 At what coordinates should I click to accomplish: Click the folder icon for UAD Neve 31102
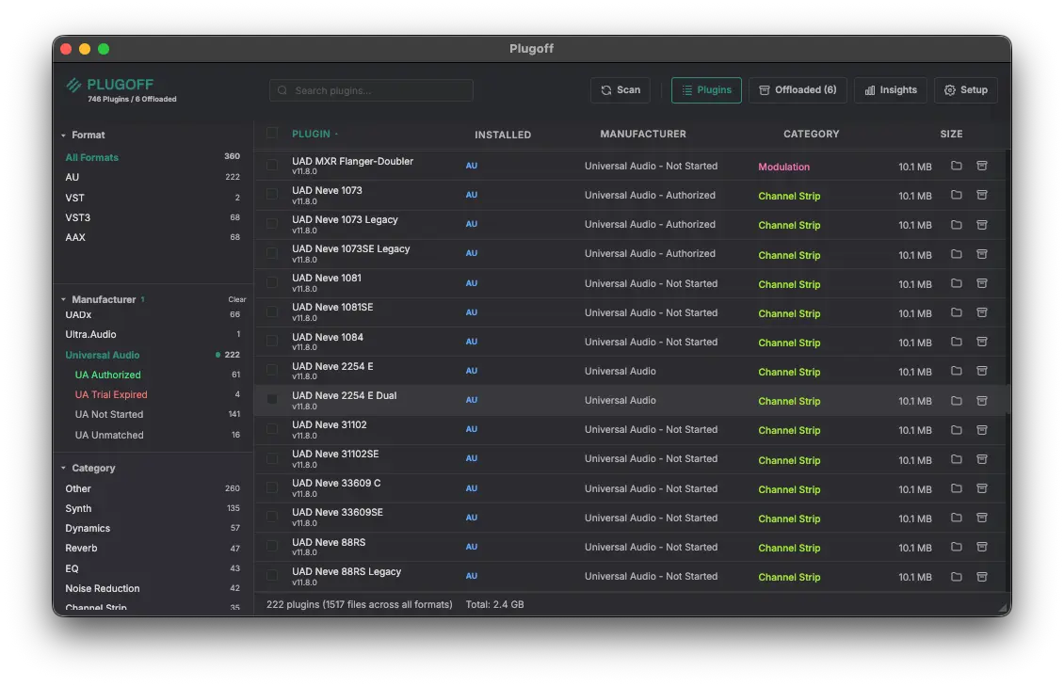956,429
